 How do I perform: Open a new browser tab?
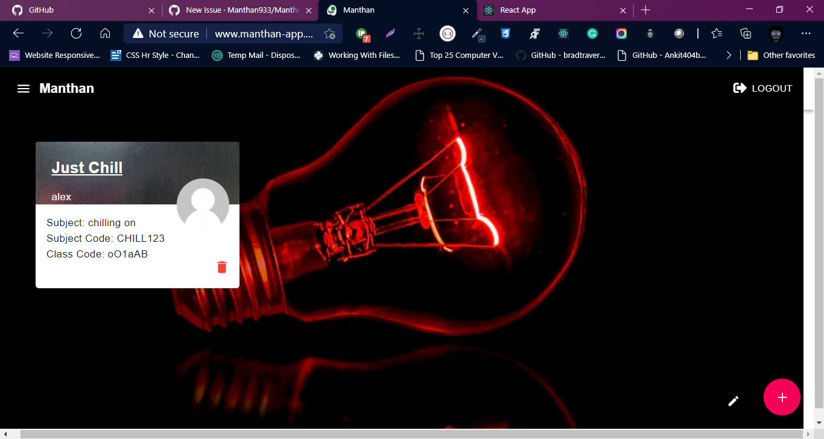pos(645,10)
